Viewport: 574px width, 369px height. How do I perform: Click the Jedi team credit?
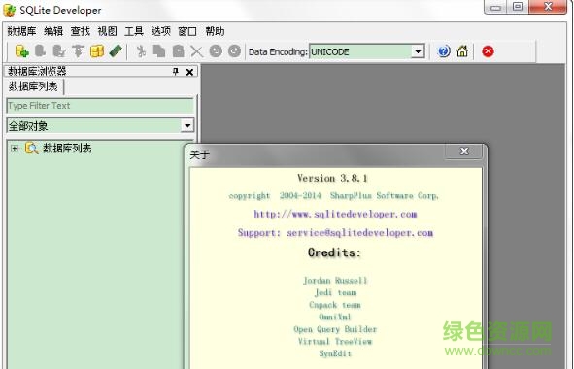pos(335,292)
